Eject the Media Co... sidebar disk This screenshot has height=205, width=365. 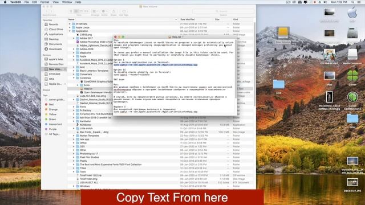click(x=65, y=84)
